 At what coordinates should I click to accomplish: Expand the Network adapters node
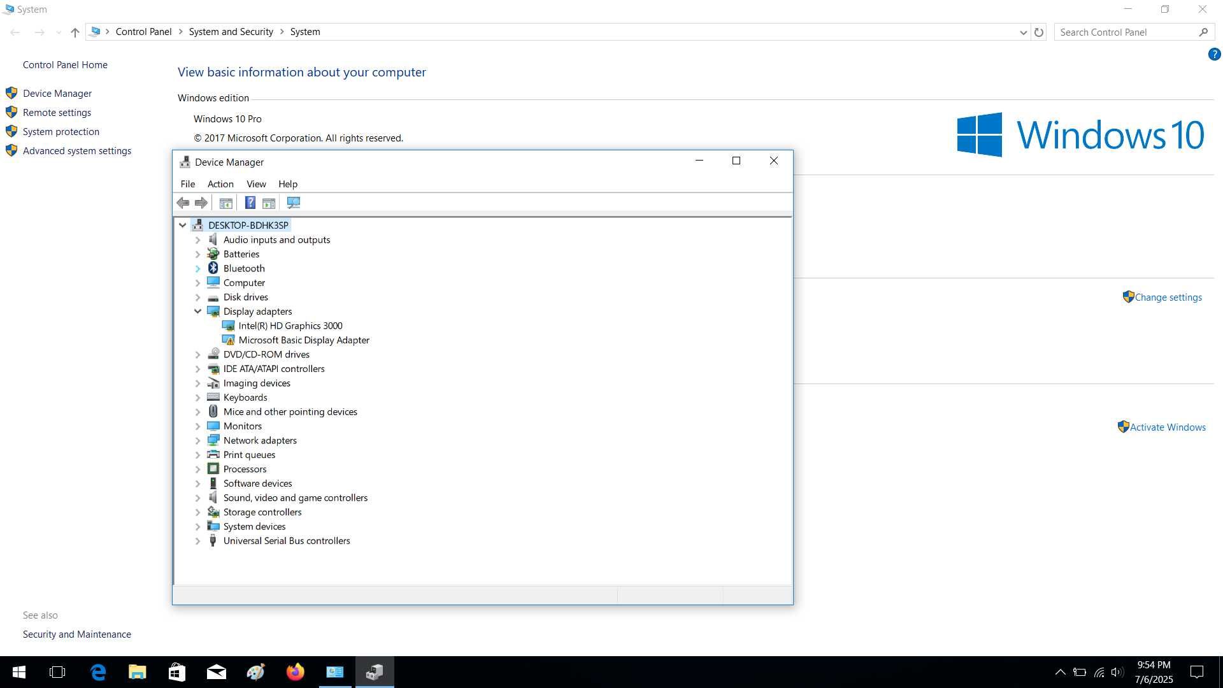pyautogui.click(x=197, y=441)
